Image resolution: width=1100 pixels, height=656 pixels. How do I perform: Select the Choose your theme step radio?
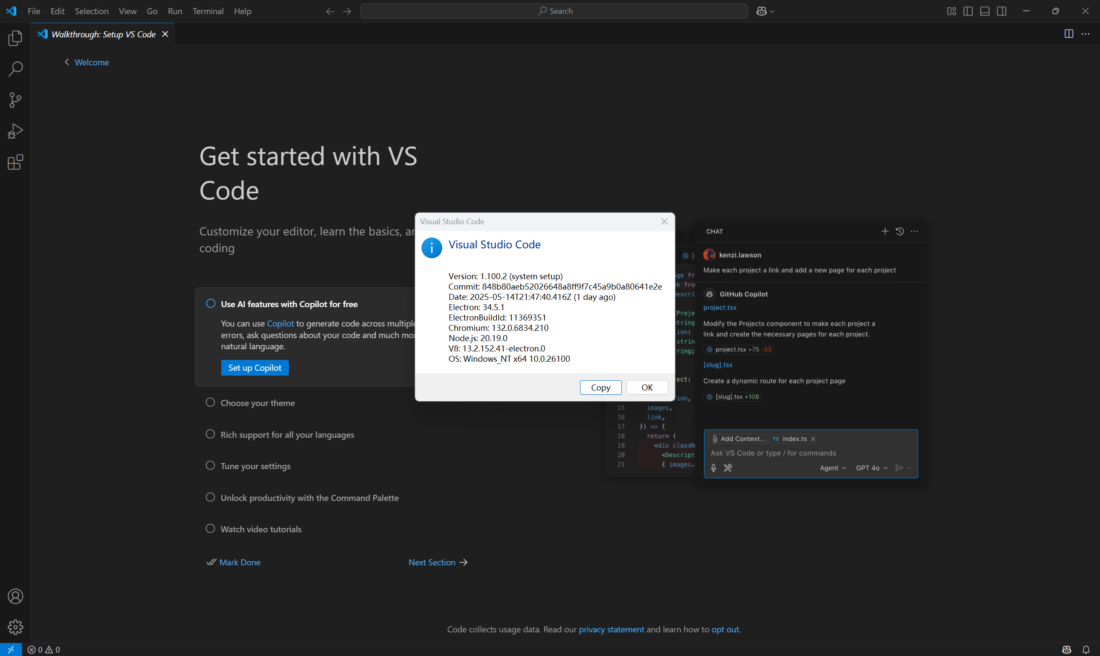pyautogui.click(x=211, y=402)
